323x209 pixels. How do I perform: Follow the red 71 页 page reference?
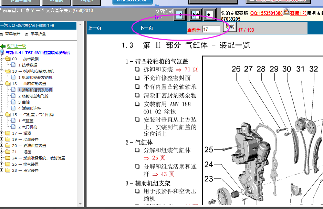[191, 70]
